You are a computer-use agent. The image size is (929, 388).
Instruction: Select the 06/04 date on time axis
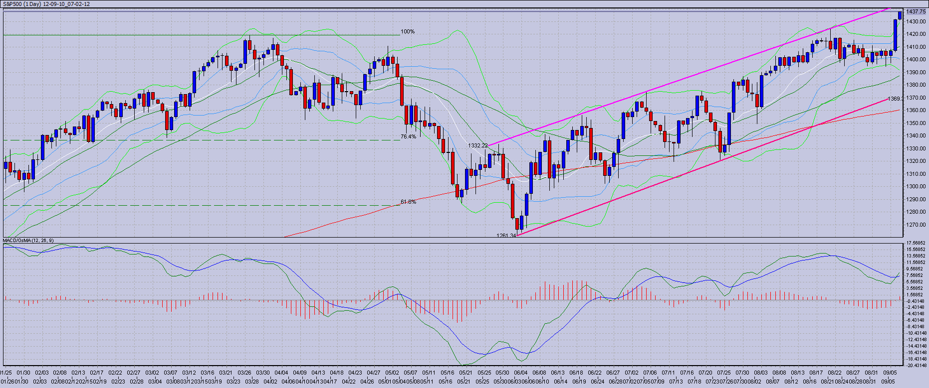(521, 373)
